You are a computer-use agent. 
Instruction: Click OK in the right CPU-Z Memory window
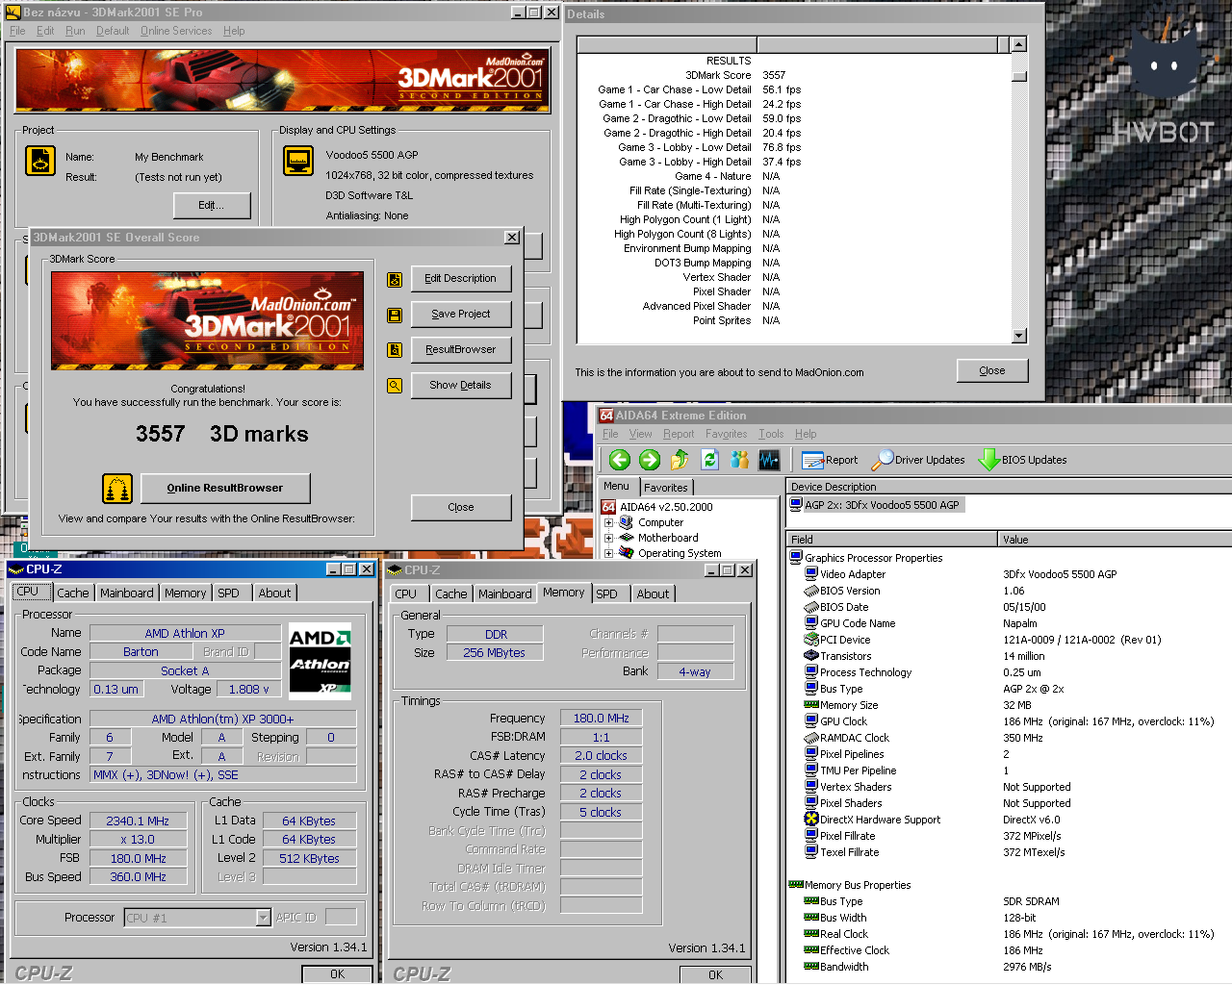(715, 975)
